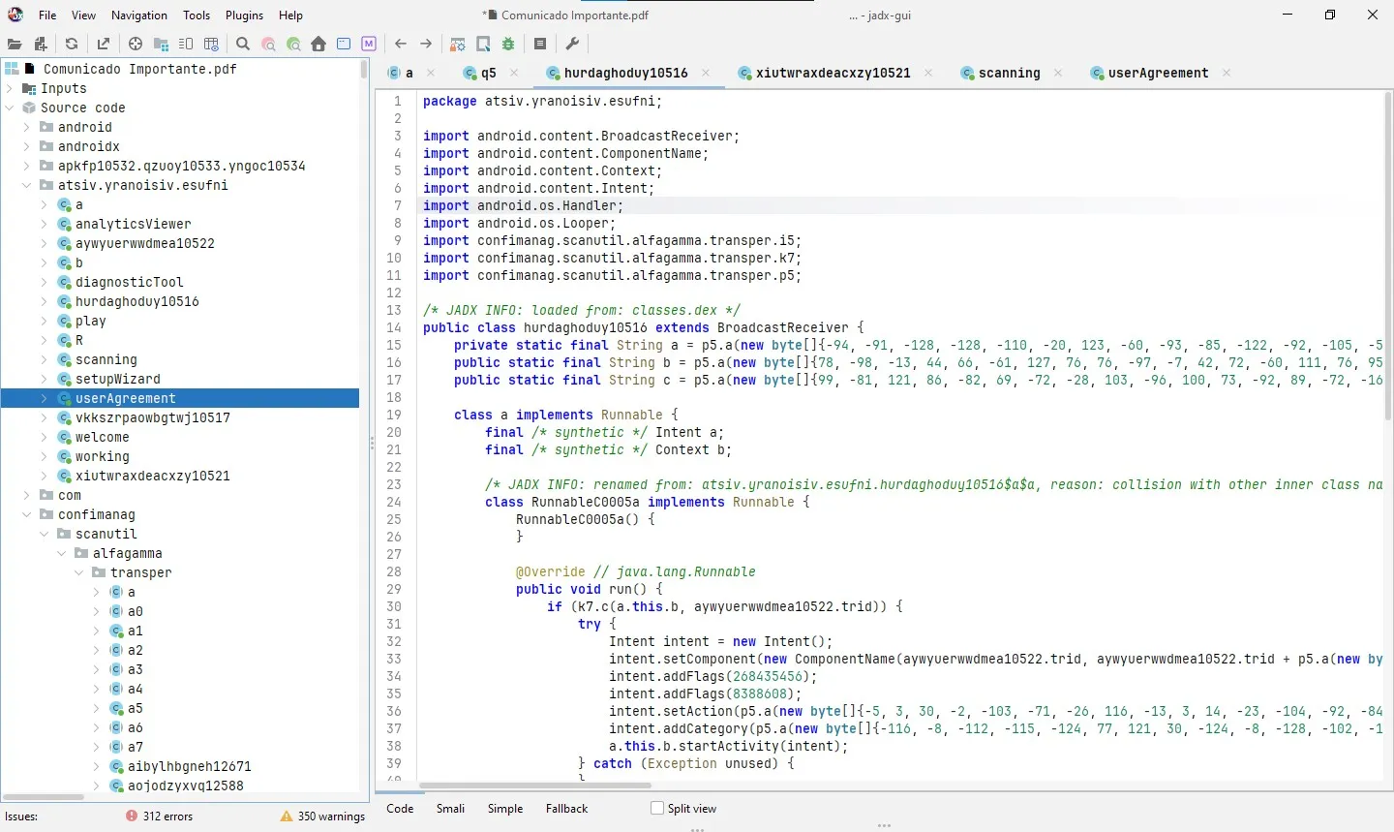Collapse the atsiv.yranoisiv.esufni package
Screen dimensions: 1394x832
26,185
